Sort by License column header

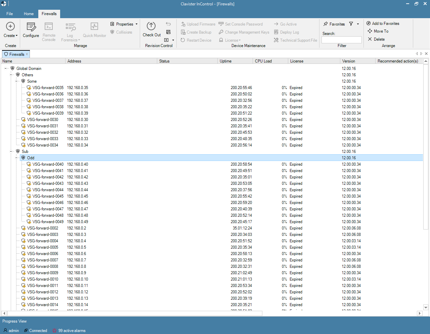[314, 61]
